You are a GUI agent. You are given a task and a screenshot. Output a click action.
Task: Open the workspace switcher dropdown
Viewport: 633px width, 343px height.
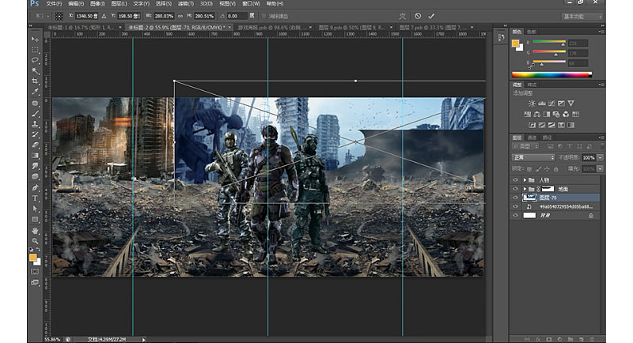point(582,16)
